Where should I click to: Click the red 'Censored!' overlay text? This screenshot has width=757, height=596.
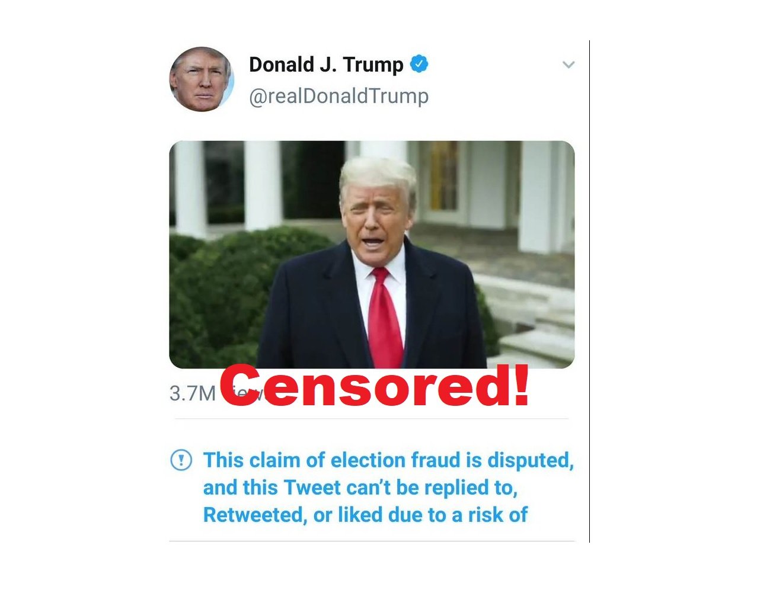tap(374, 386)
